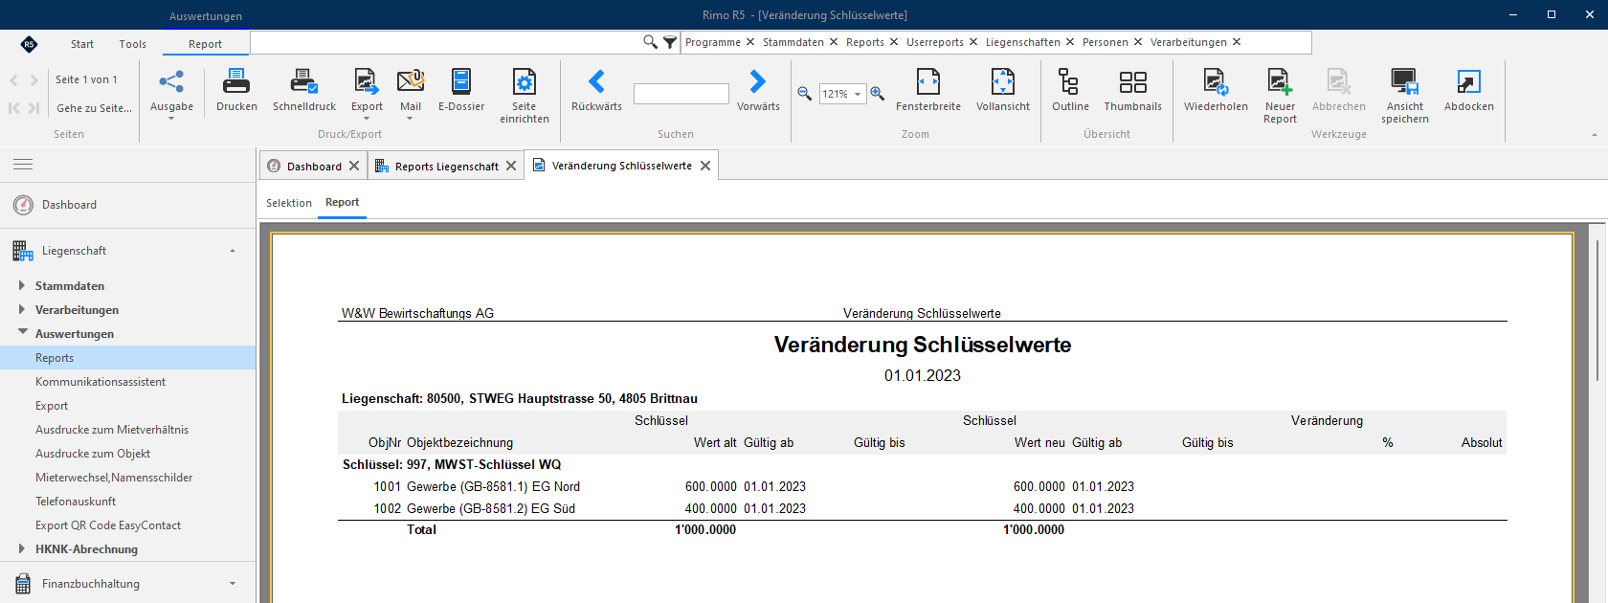Repeat the report with Wiederholen
Screen dimensions: 1608x603
1216,91
